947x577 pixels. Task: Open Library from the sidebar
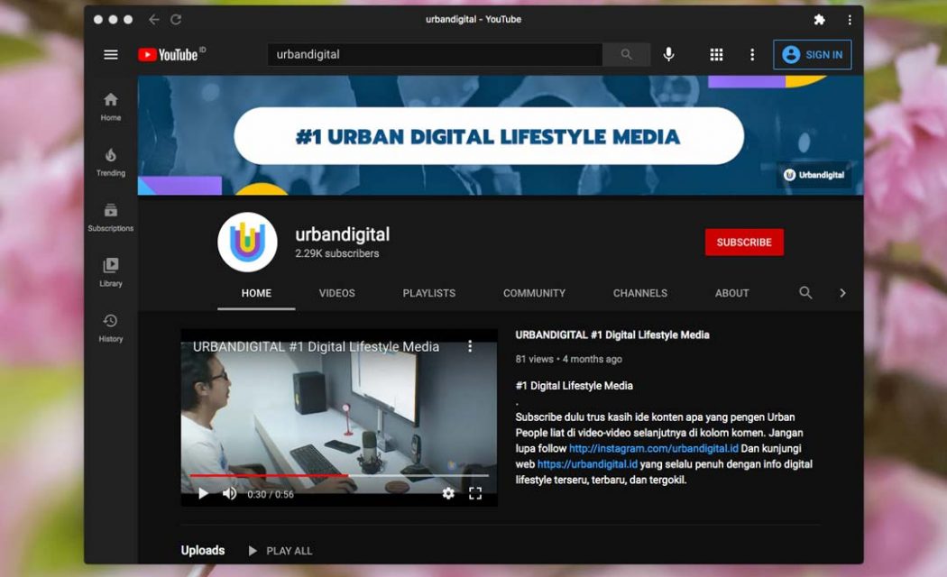(110, 270)
